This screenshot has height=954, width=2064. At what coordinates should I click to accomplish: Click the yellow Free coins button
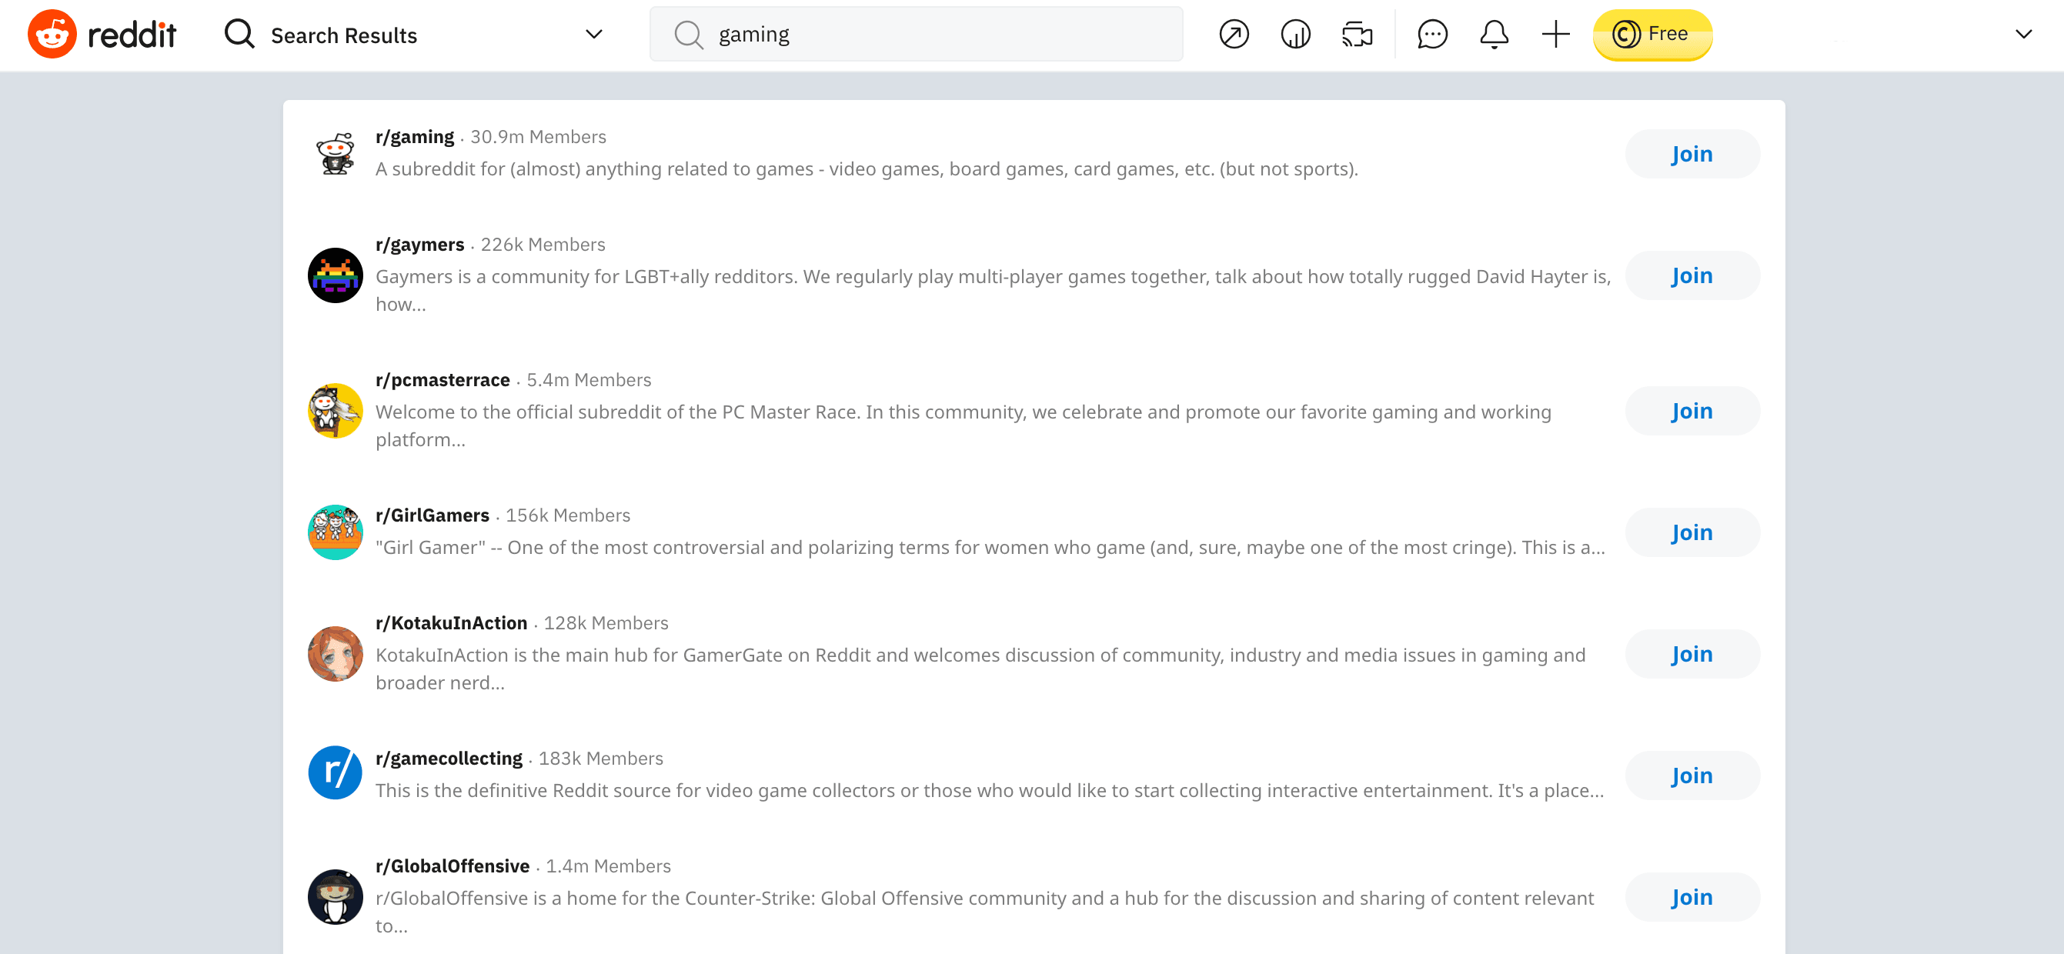pos(1652,35)
